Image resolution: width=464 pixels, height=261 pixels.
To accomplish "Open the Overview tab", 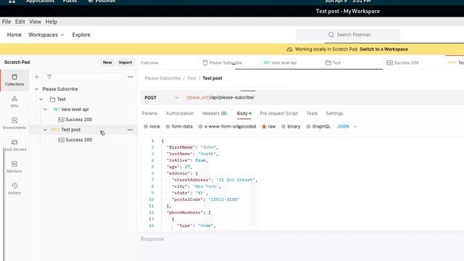I will coord(149,63).
